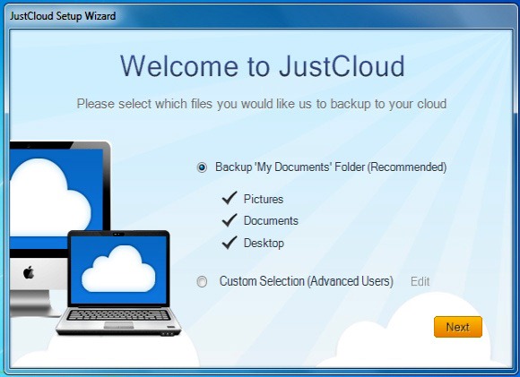Screen dimensions: 520x377
Task: Click the Next button
Action: pyautogui.click(x=457, y=327)
